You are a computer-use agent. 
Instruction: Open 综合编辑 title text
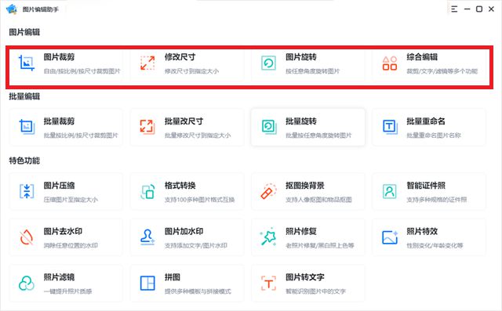point(422,57)
